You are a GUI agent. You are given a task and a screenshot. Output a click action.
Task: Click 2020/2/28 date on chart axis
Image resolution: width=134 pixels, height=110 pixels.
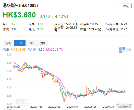tap(54, 107)
